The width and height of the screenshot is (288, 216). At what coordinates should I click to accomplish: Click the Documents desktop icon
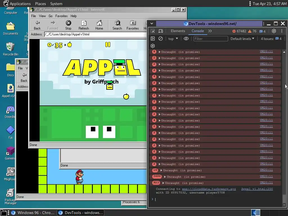point(10,28)
